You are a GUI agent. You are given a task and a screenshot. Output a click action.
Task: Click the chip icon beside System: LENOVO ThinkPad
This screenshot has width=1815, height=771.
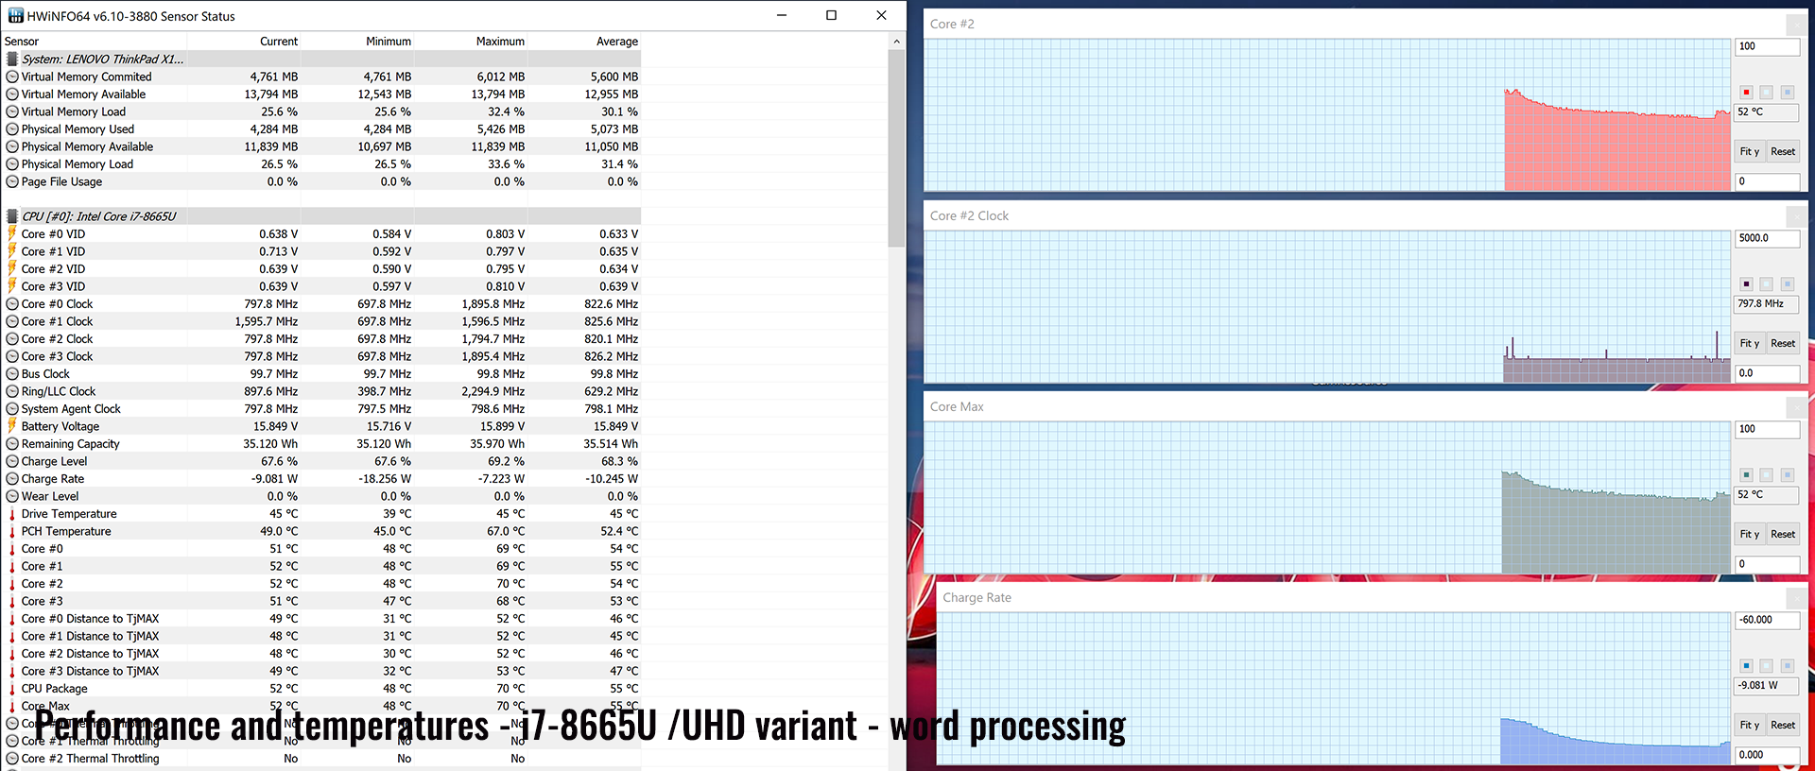coord(12,59)
